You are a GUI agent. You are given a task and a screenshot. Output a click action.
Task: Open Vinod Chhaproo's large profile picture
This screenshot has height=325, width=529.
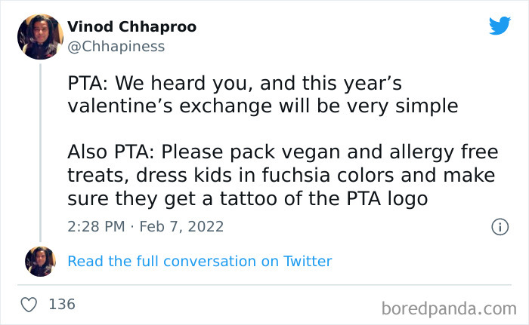40,36
